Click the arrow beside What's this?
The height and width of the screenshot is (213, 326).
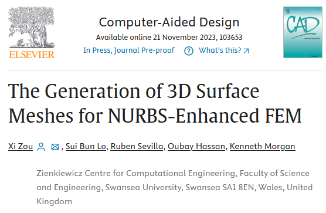246,51
